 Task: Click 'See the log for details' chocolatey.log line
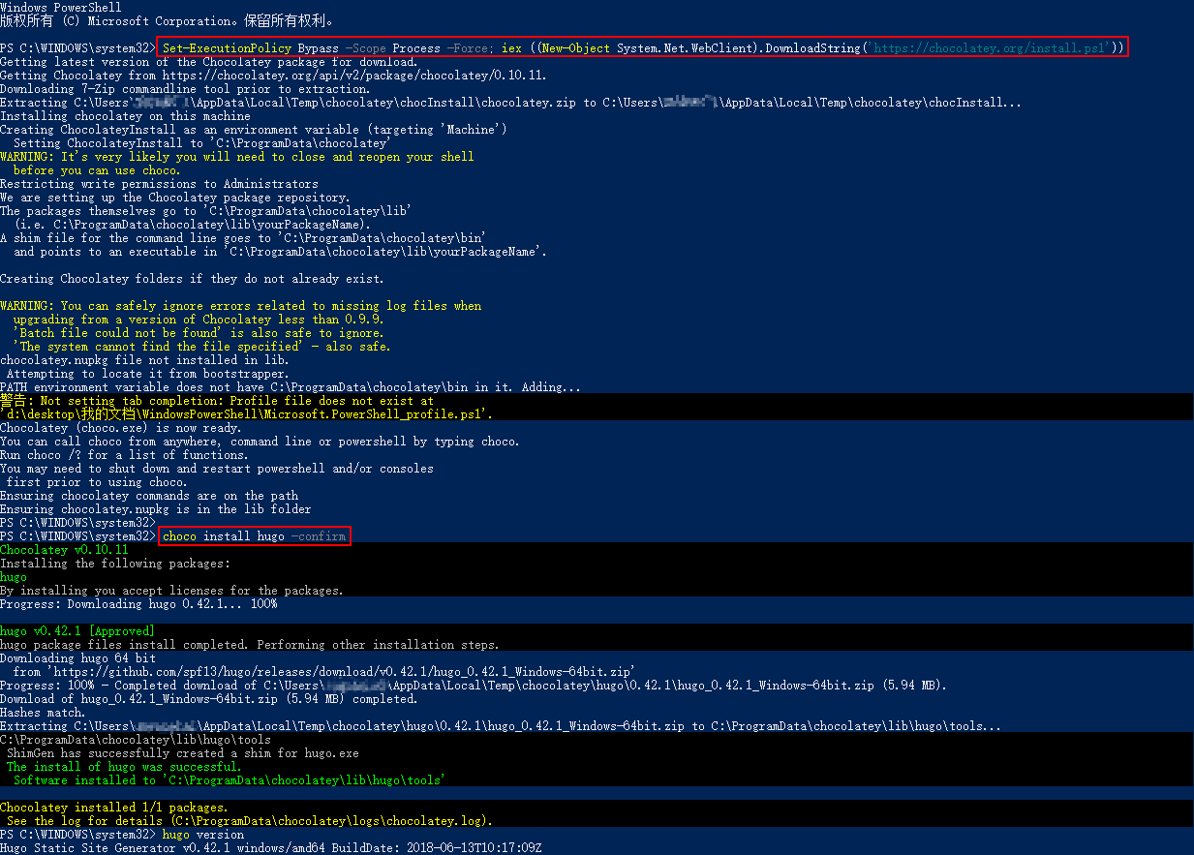coord(249,820)
